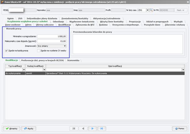Viewport: 190px width, 134px height.
Task: Open Indywidualne plany działania tab
Action: point(42,18)
